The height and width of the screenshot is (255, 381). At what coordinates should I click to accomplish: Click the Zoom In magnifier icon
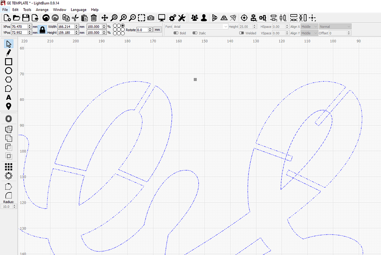[x=123, y=17]
